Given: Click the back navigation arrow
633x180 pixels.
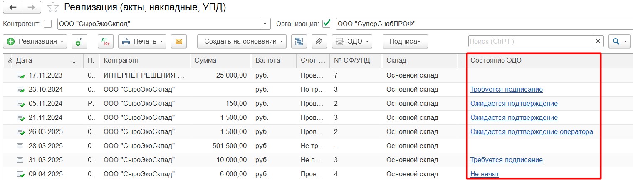Looking at the screenshot, I should pos(13,7).
